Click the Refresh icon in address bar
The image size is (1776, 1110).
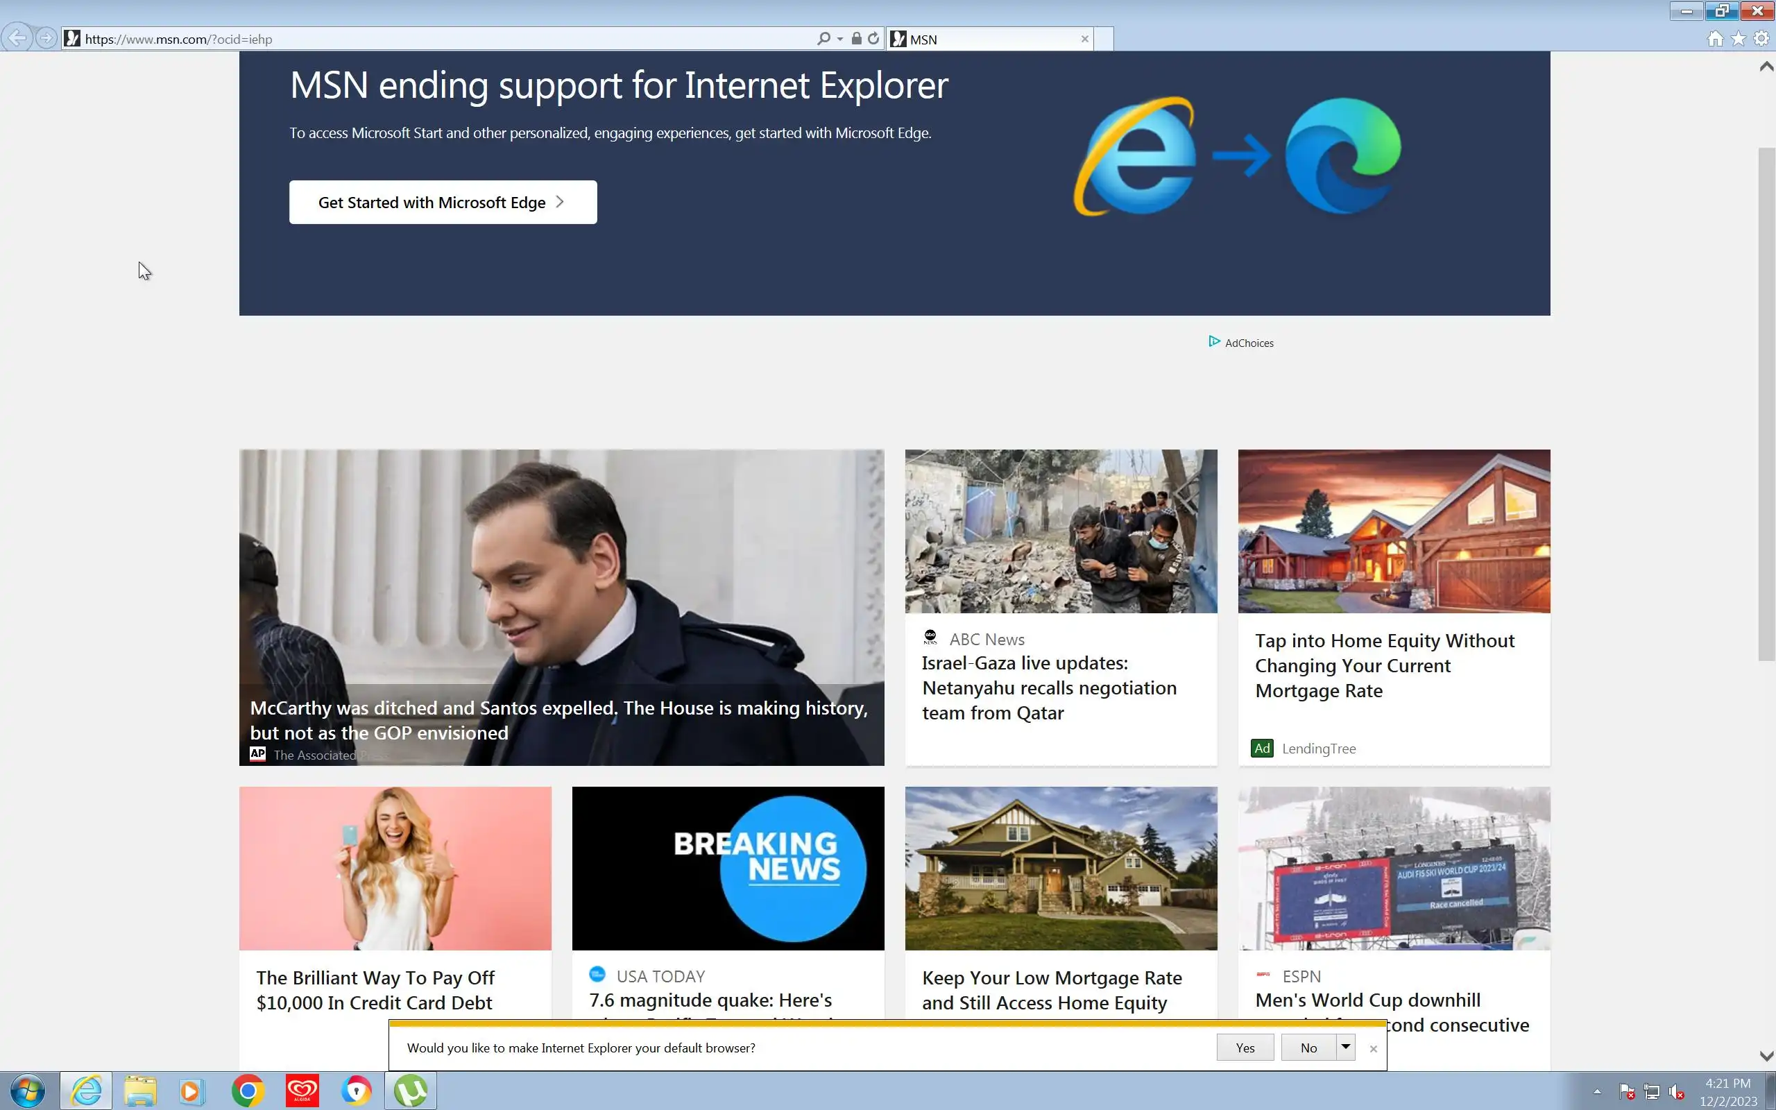coord(873,39)
